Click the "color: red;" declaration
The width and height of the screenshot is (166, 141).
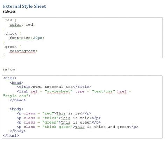point(22,24)
